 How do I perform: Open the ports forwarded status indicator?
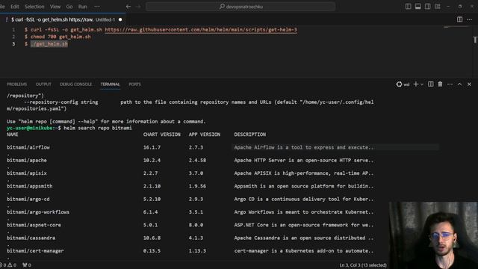pos(27,265)
